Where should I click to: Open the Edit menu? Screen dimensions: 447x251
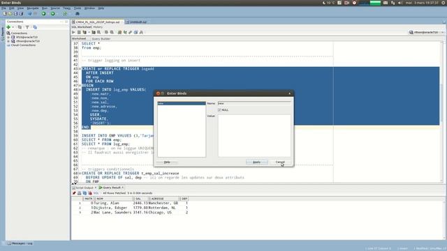tap(12, 8)
